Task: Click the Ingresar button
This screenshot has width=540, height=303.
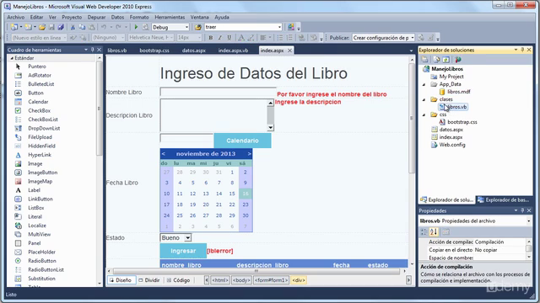Action: click(x=183, y=251)
